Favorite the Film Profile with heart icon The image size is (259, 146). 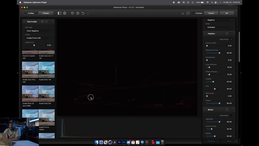pos(42,21)
